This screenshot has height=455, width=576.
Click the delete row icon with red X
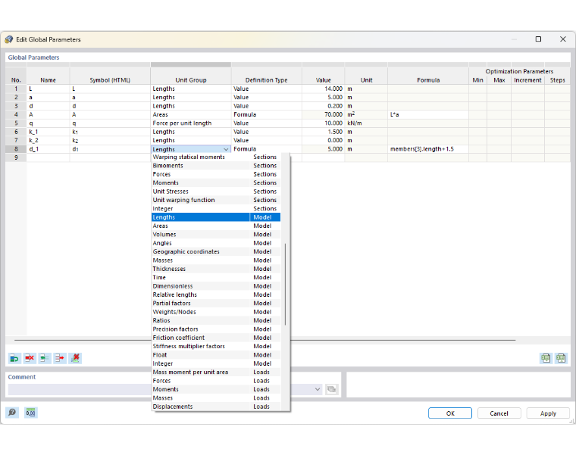tap(30, 358)
